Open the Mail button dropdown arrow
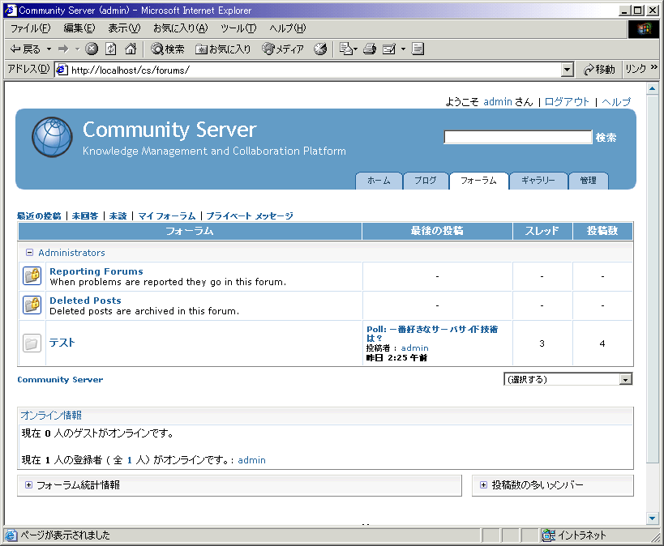Screen dimensions: 664x546 coord(355,49)
